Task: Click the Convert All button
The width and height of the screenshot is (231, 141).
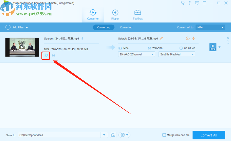Action: (x=209, y=135)
